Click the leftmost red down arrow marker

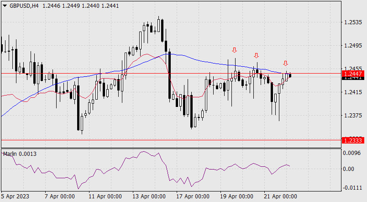[x=234, y=50]
